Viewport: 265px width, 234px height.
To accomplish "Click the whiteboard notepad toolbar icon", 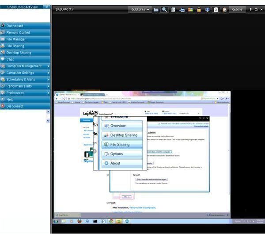I will 216,10.
